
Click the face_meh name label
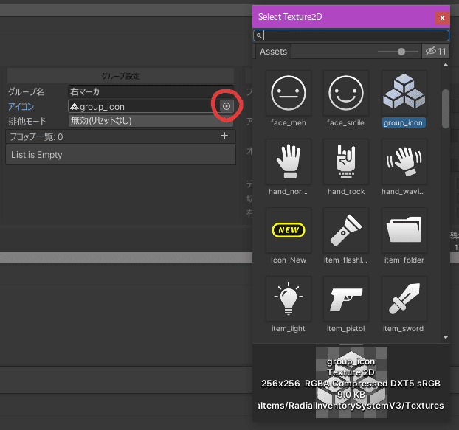(x=289, y=122)
